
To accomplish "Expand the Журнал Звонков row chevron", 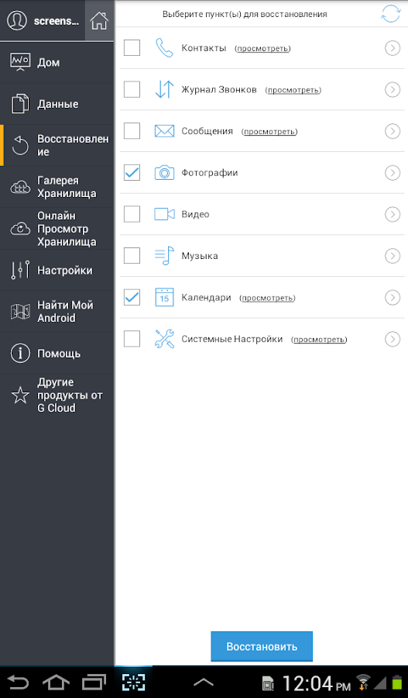I will (392, 89).
